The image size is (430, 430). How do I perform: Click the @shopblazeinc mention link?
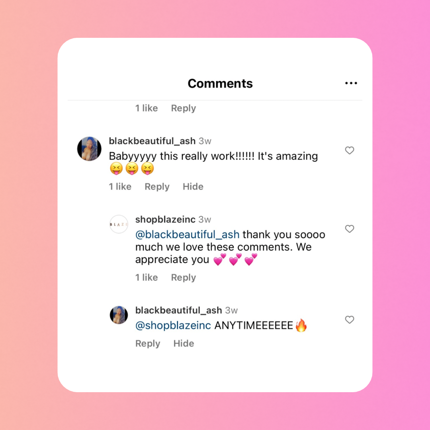coord(173,325)
